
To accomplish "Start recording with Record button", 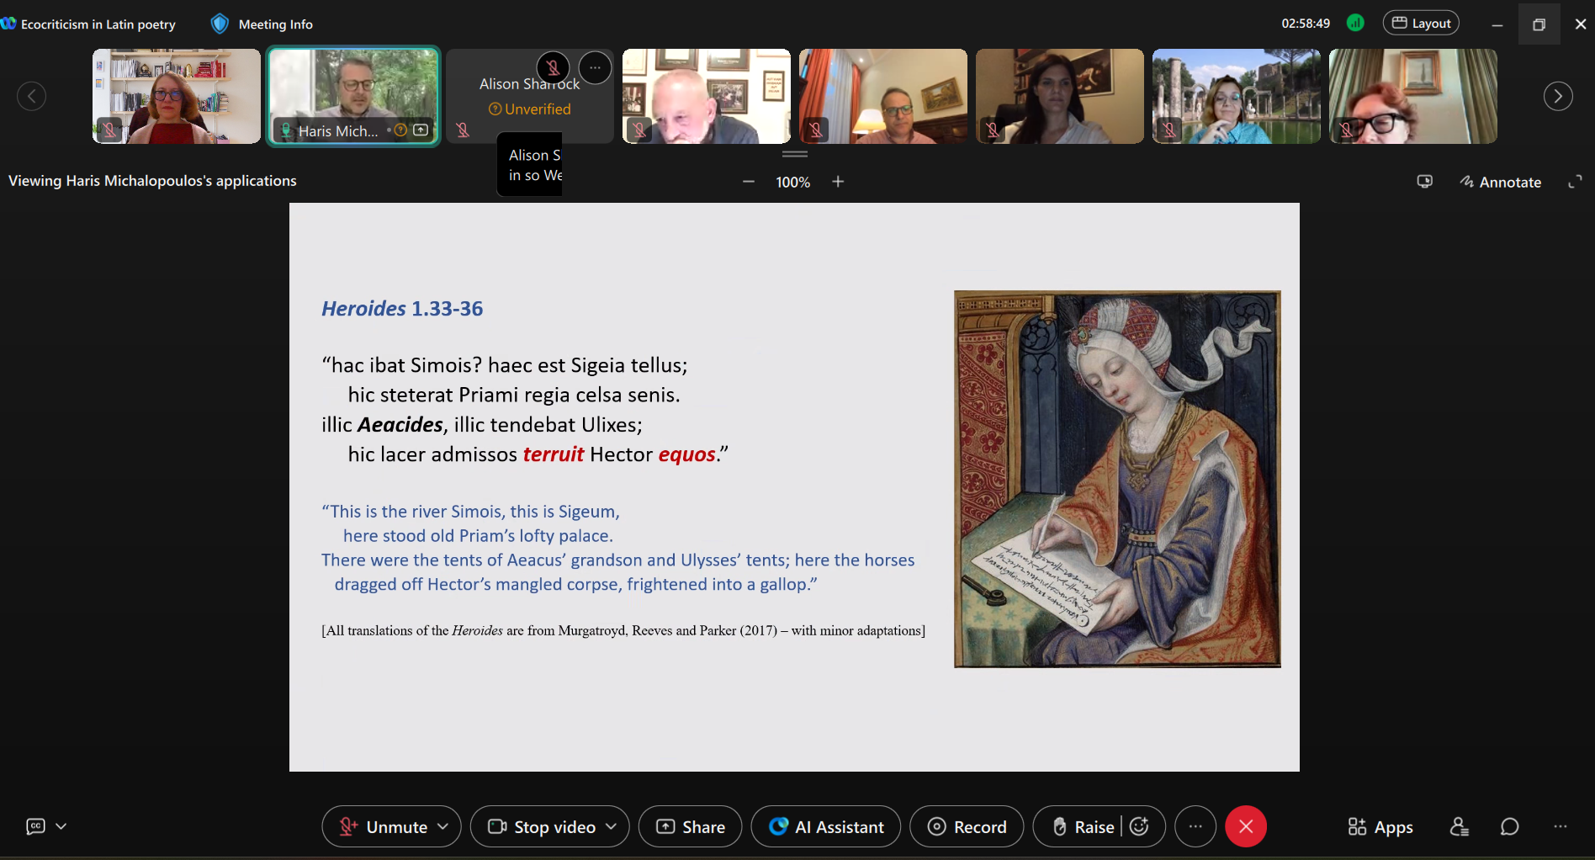I will [967, 827].
